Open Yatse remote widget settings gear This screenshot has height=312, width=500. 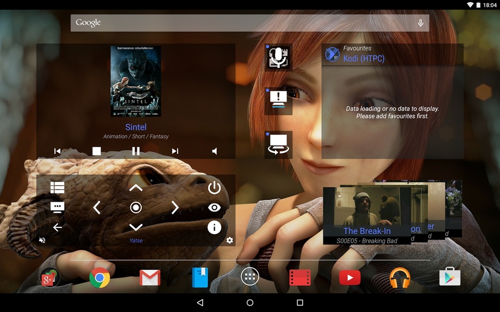[230, 240]
